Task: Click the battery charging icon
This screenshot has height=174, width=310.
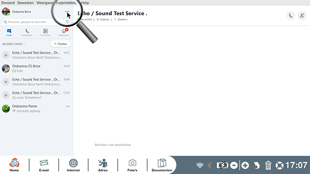Action: 222,165
